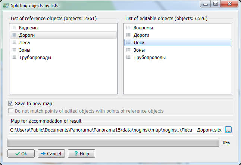Viewport: 241px width, 165px height.
Task: Select Дороги in editable objects list
Action: pyautogui.click(x=141, y=35)
